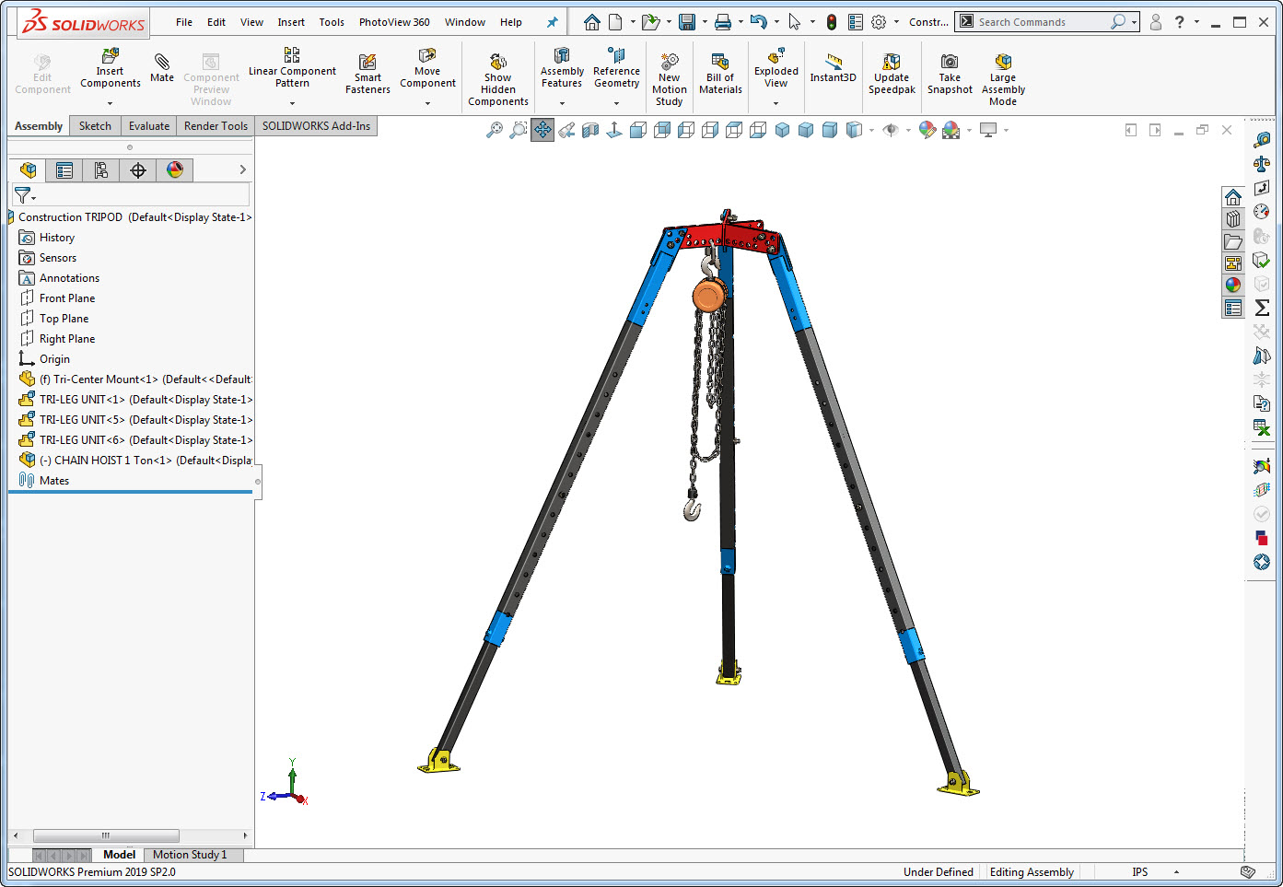1283x887 pixels.
Task: Open the File menu
Action: 184,22
